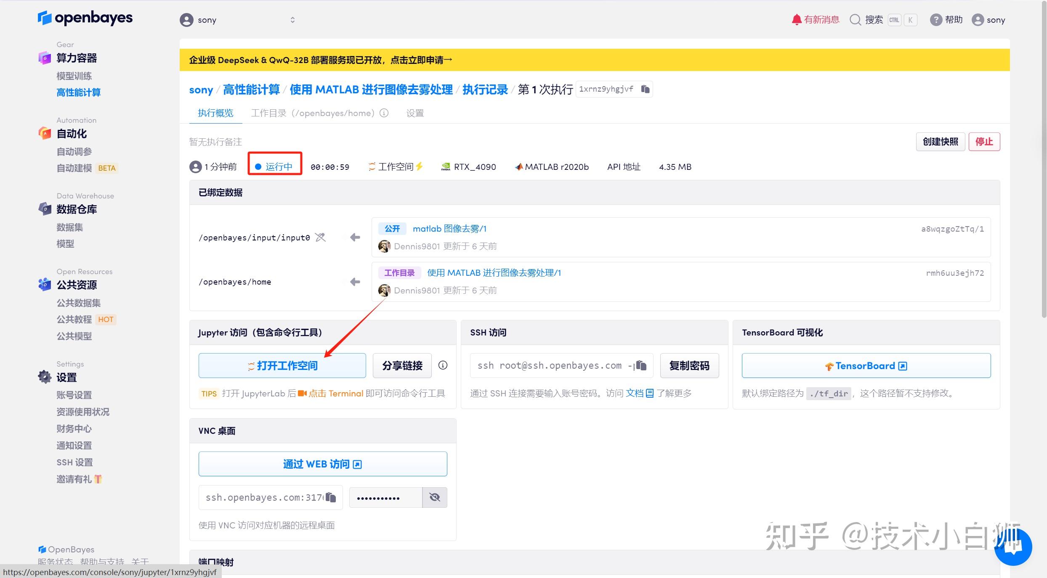Switch to the 工作目录 tab
Screen dimensions: 1047x578
point(313,113)
